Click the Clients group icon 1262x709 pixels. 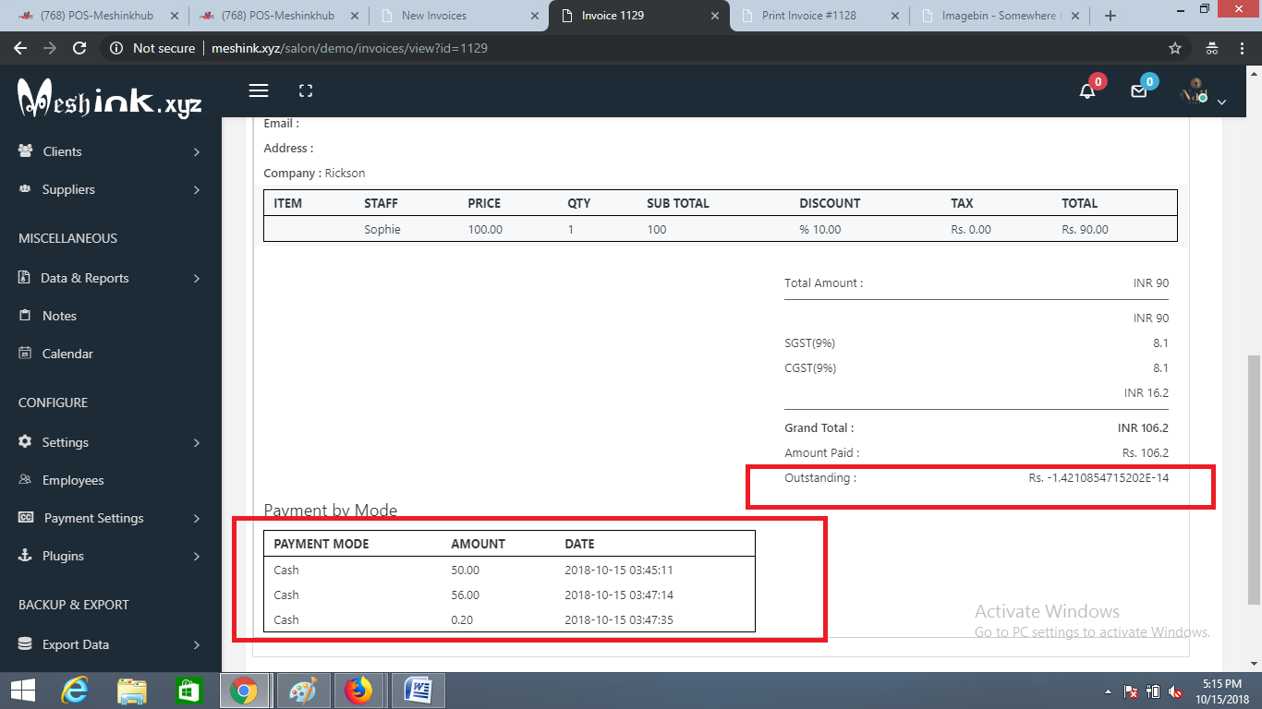coord(26,151)
